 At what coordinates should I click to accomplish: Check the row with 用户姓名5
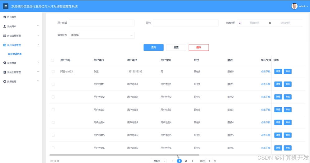[53, 135]
